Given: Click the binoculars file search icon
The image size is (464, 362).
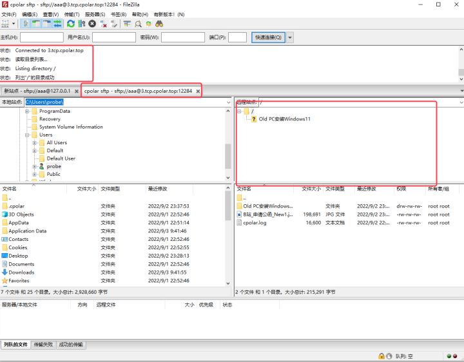Looking at the screenshot, I should [x=159, y=24].
